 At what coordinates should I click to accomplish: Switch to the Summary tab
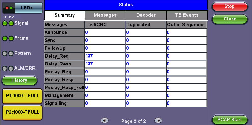click(x=65, y=15)
